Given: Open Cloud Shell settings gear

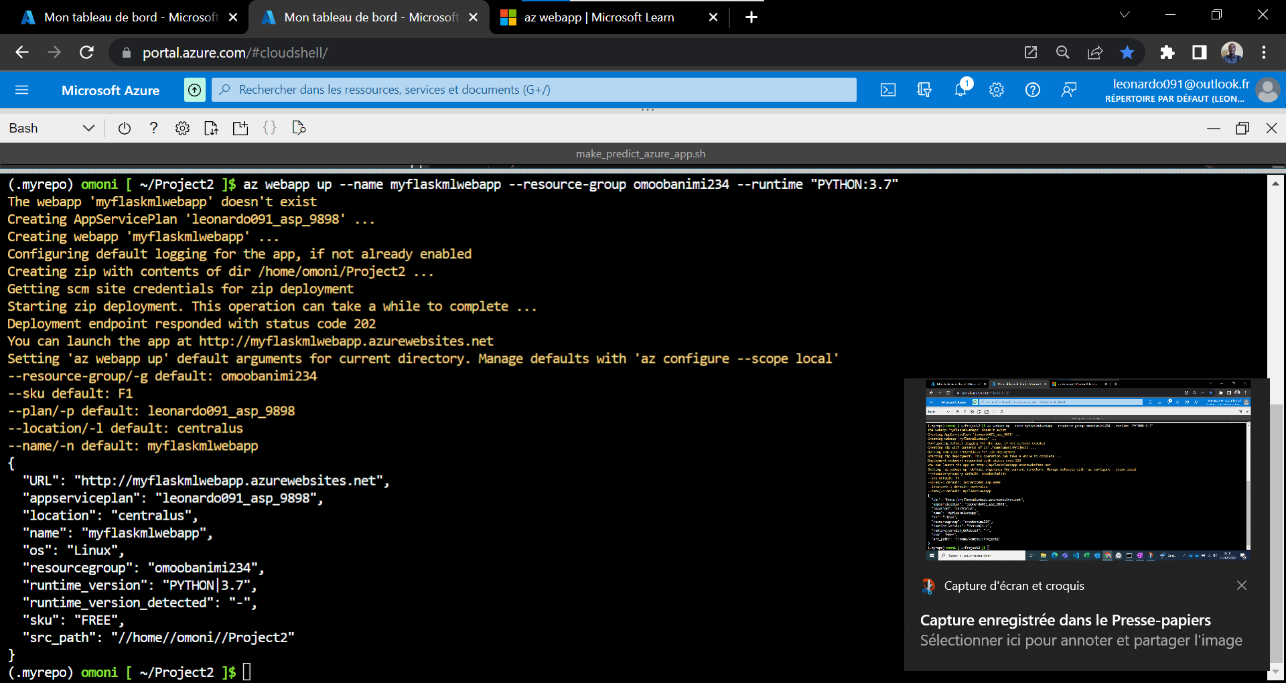Looking at the screenshot, I should click(182, 128).
